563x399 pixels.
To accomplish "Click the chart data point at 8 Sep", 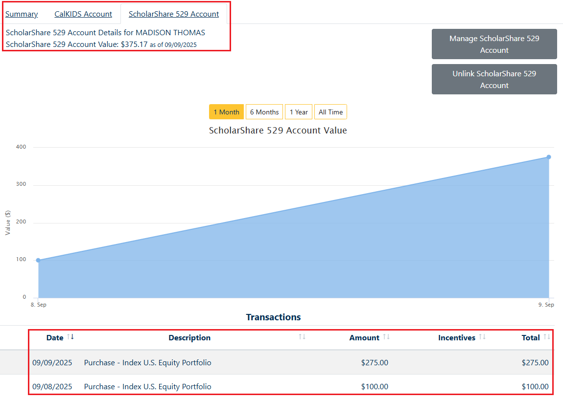I will click(x=38, y=260).
